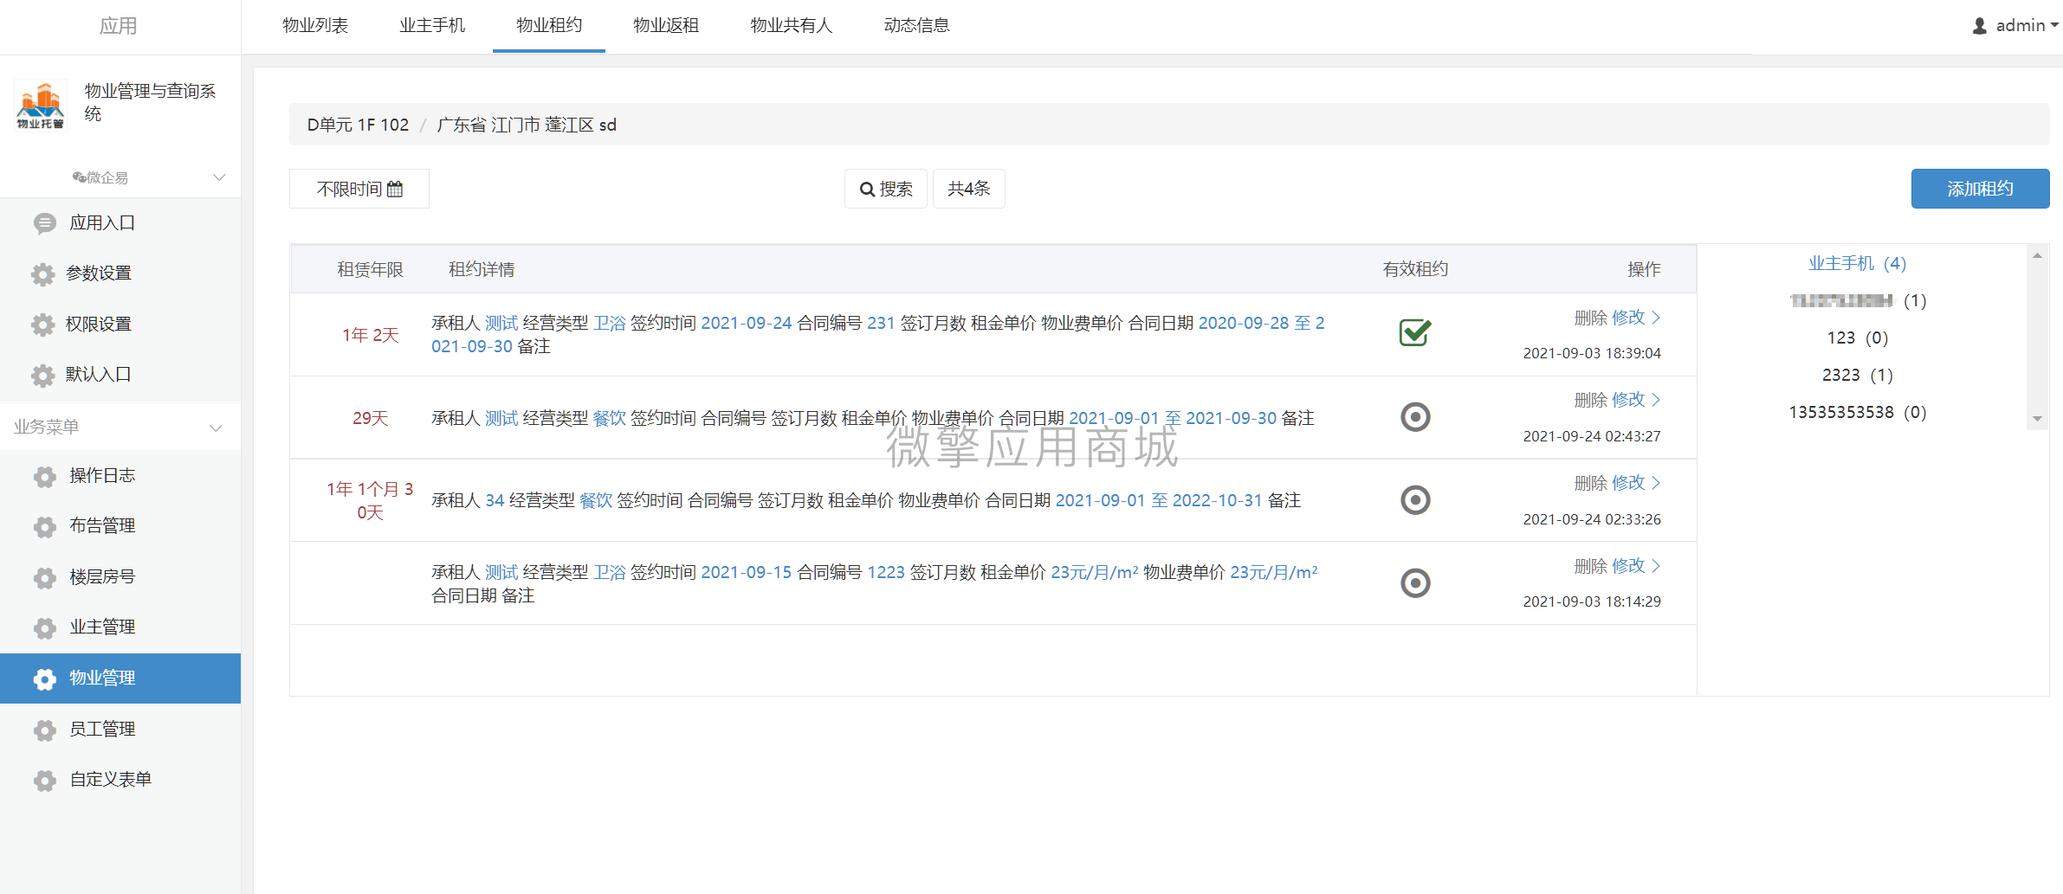Click the 权限设置 gear icon
This screenshot has width=2063, height=894.
(42, 325)
